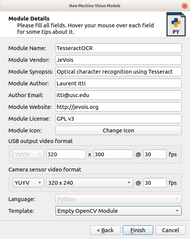Click the Module License field
This screenshot has width=190, height=239.
(x=119, y=119)
